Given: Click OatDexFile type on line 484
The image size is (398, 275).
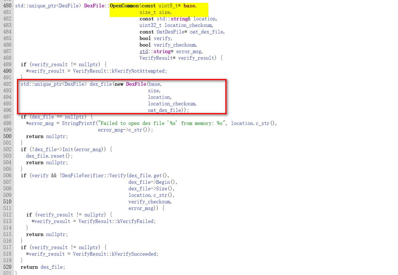Looking at the screenshot, I should (170, 32).
